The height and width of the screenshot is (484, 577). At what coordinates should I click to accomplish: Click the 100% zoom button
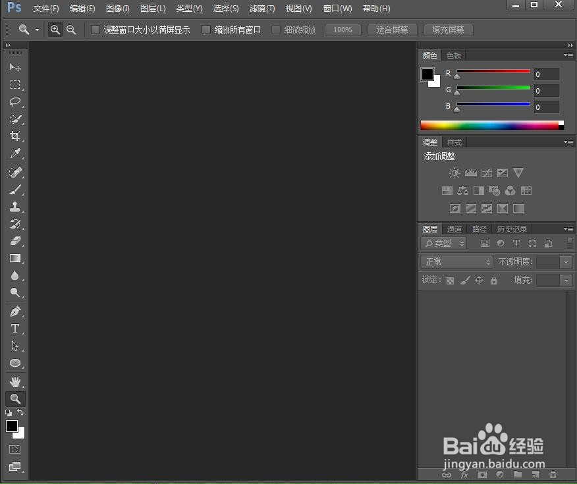click(x=343, y=30)
